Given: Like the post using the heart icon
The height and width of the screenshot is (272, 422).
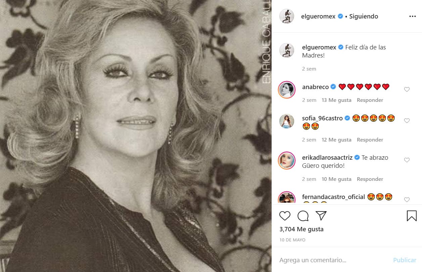Looking at the screenshot, I should (285, 216).
